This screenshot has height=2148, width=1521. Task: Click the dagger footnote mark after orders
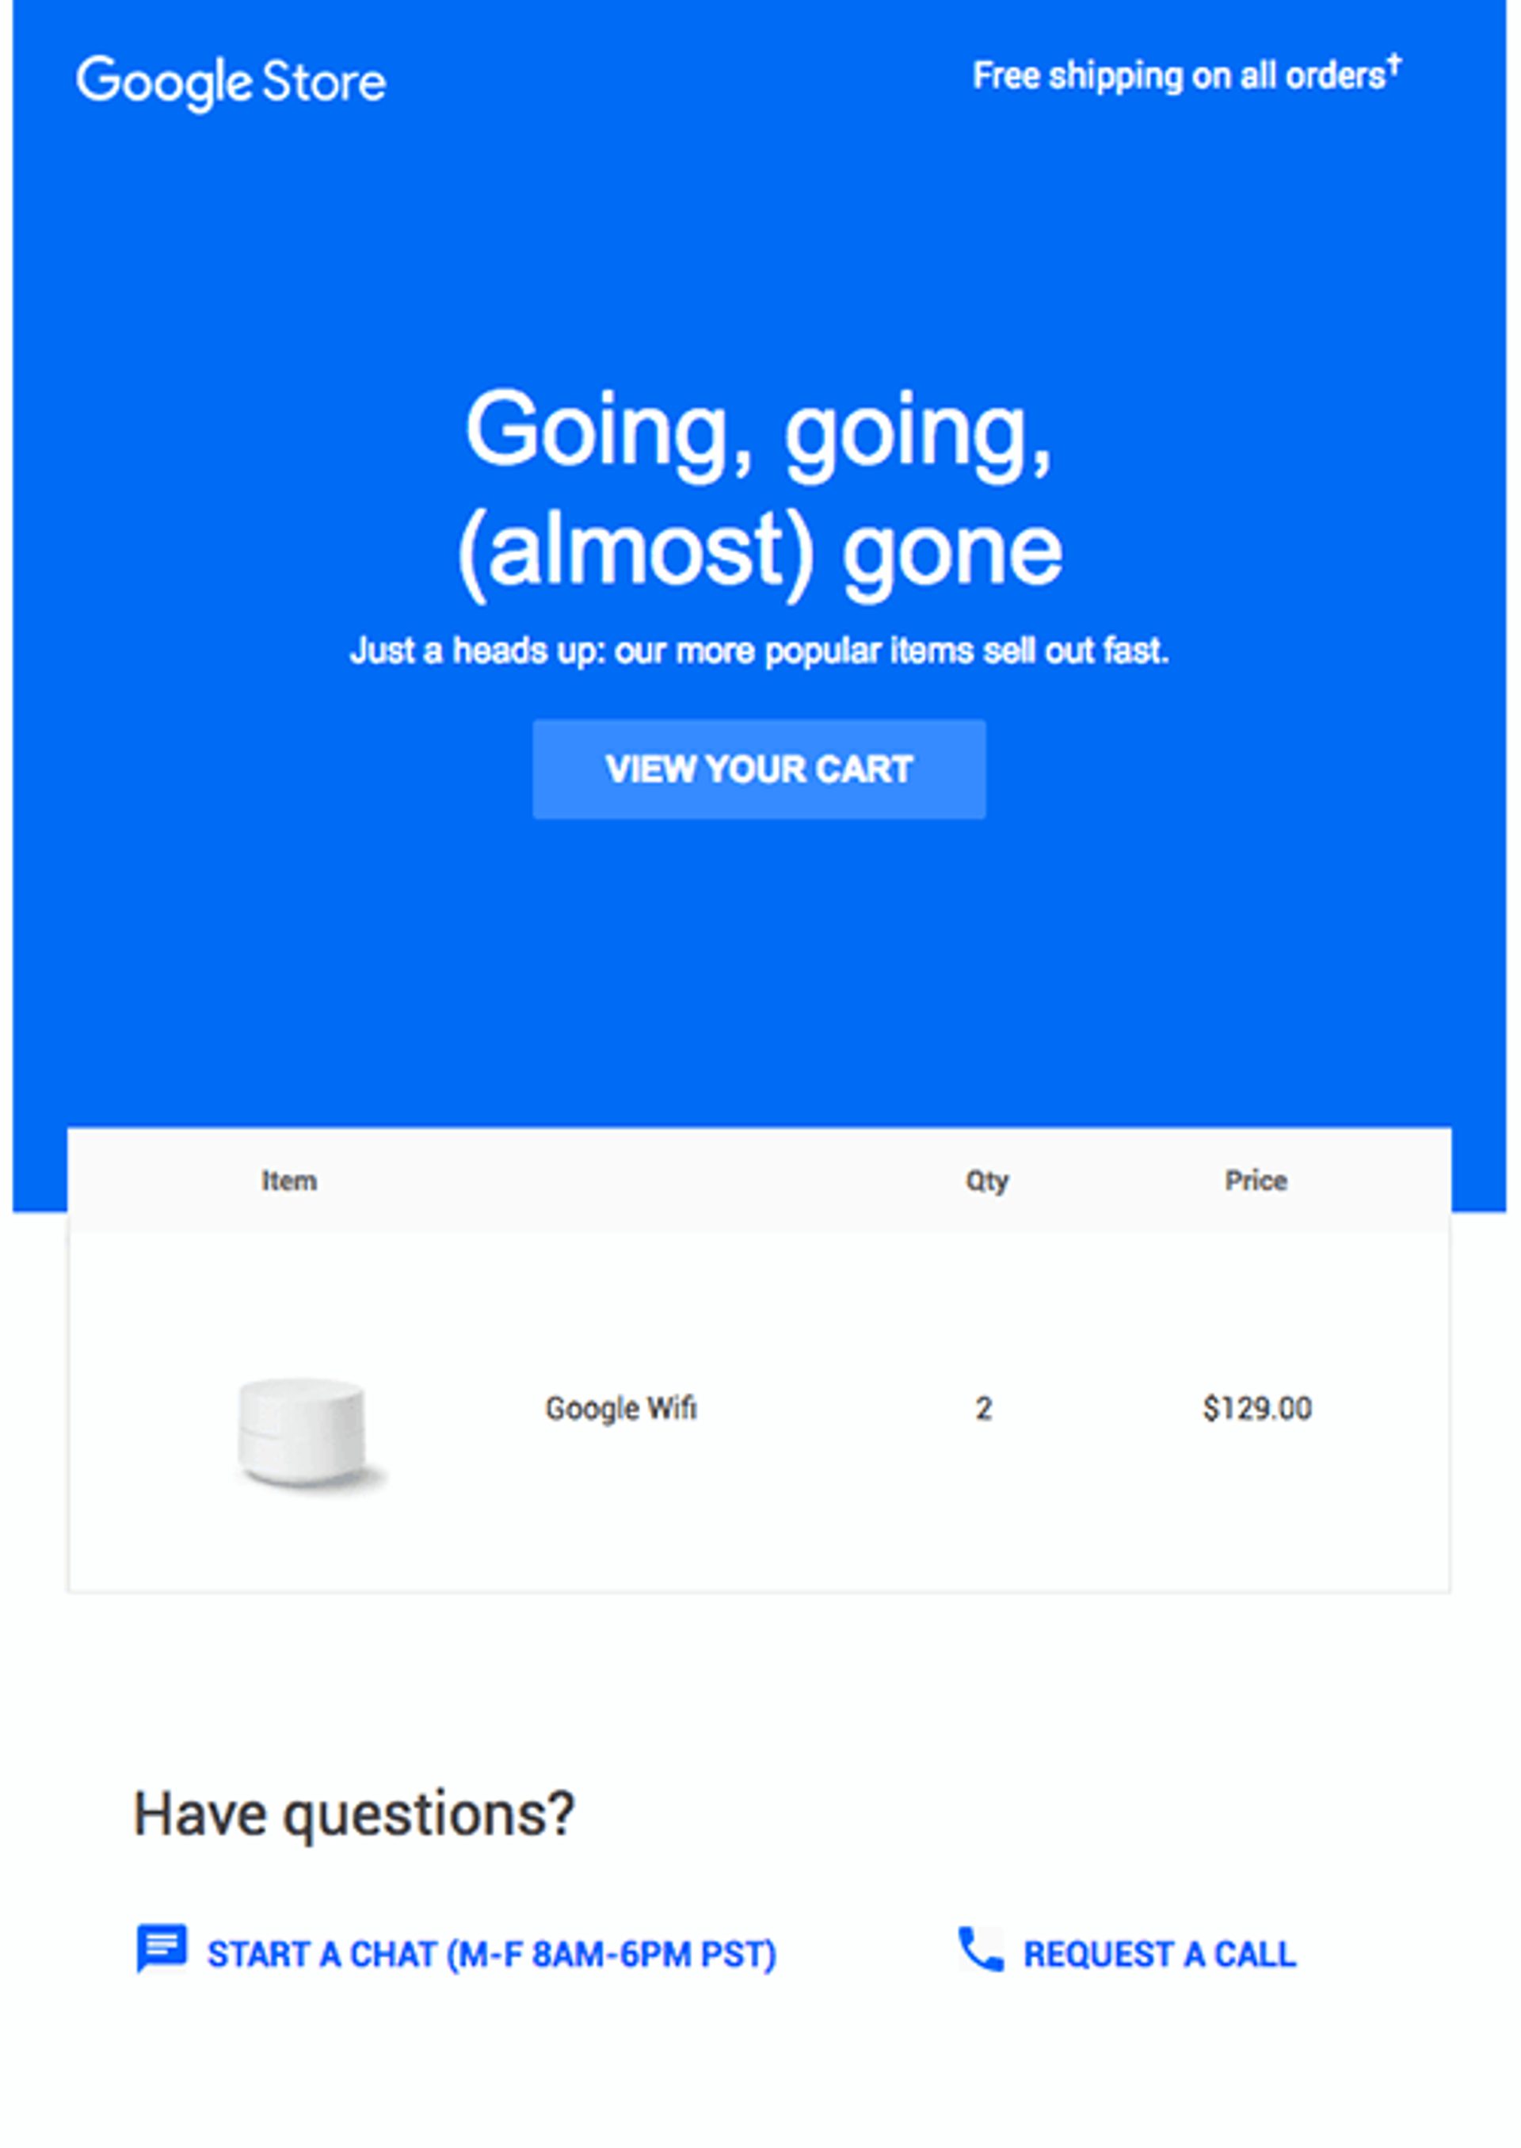[x=1394, y=63]
